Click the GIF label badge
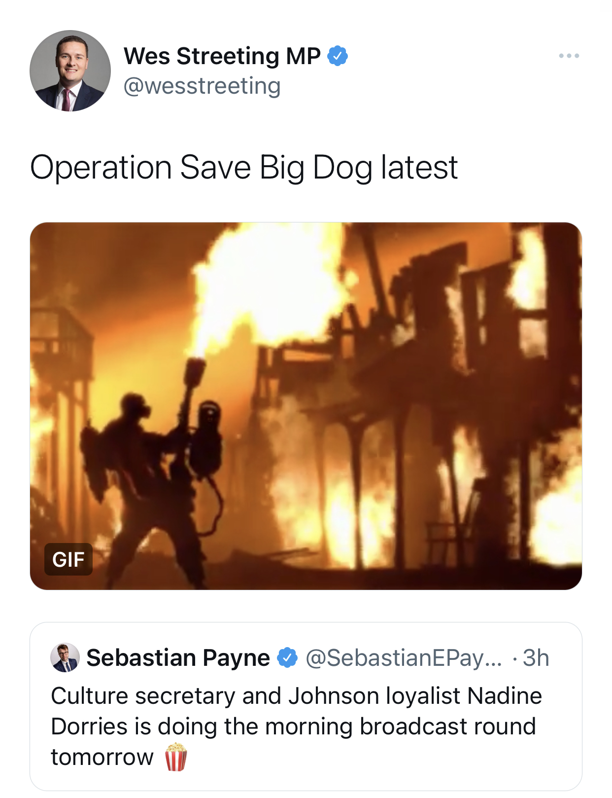The height and width of the screenshot is (798, 612). pos(68,559)
